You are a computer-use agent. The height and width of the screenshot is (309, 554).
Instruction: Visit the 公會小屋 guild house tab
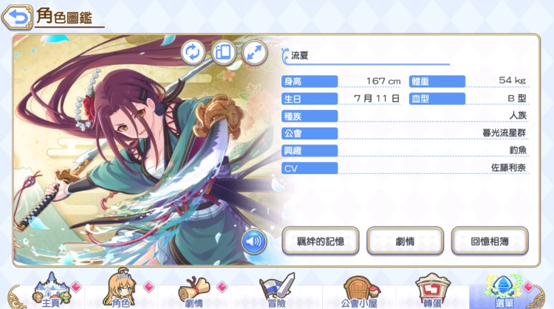coord(359,291)
